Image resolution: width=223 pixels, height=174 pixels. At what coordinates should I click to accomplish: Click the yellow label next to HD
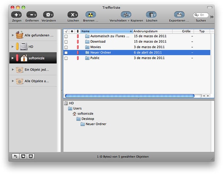coord(17,46)
